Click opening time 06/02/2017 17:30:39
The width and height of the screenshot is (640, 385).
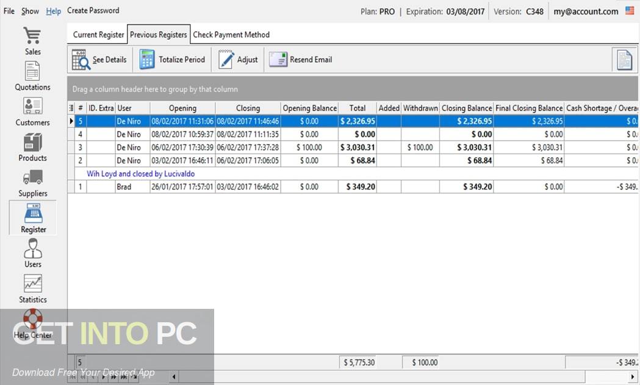(x=182, y=147)
